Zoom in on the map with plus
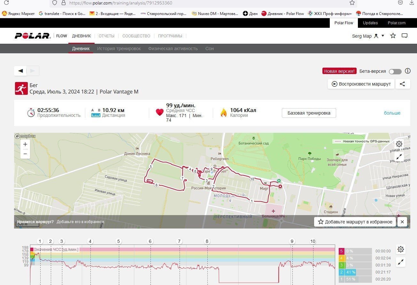The height and width of the screenshot is (285, 417). point(25,144)
